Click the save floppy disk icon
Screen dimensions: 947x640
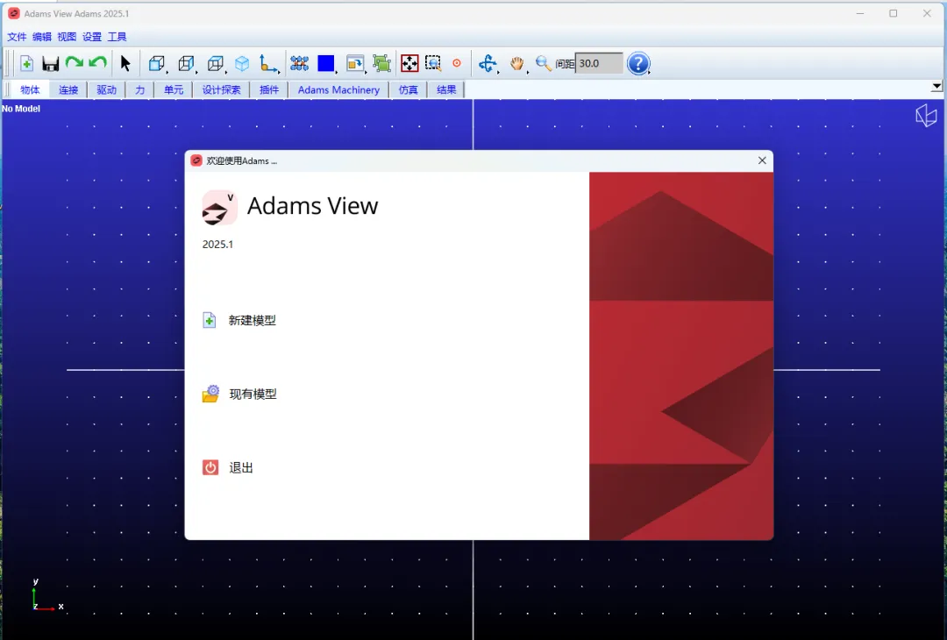[x=50, y=63]
